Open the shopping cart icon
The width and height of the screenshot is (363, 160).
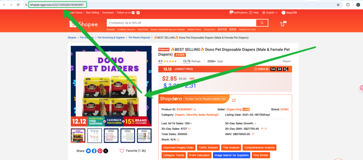pos(283,24)
